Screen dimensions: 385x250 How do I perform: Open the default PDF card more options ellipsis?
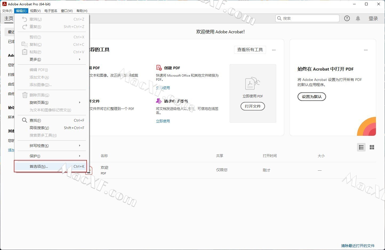coord(366,50)
